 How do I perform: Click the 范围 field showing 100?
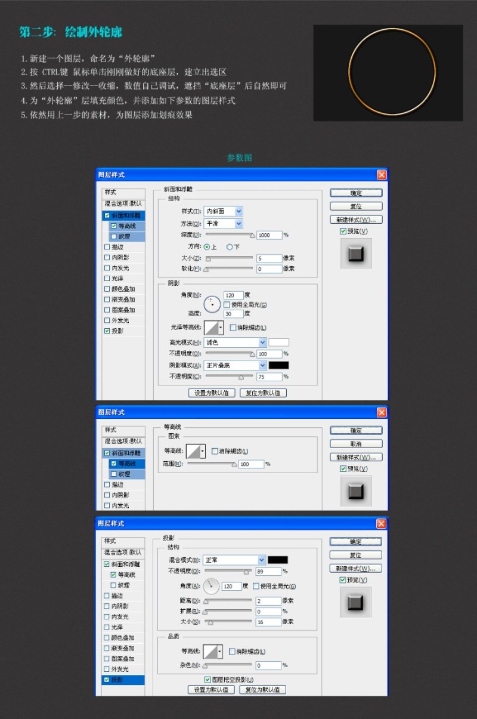click(x=251, y=464)
